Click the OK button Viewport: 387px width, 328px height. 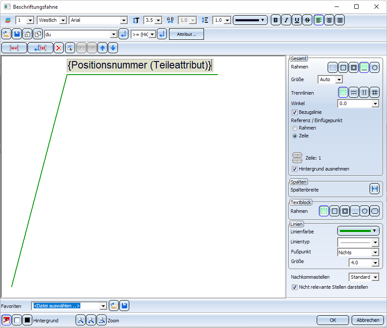click(333, 320)
